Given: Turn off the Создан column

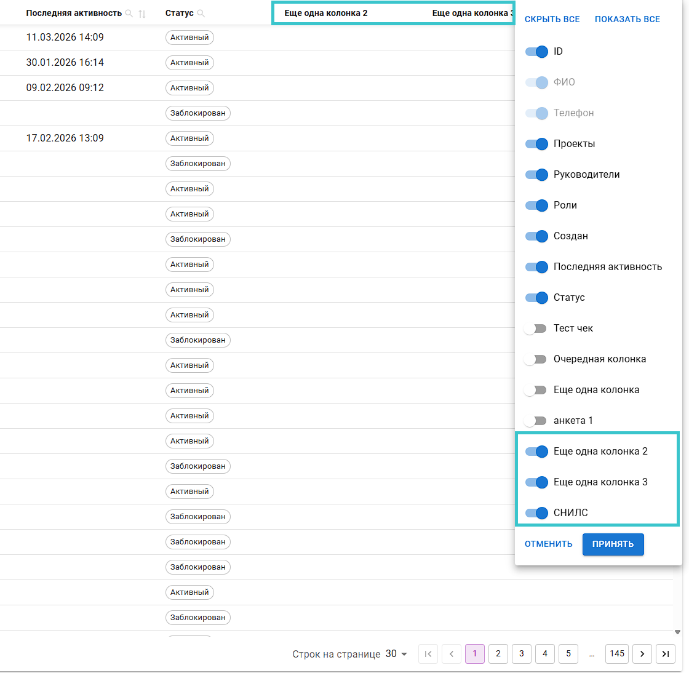Looking at the screenshot, I should (536, 236).
